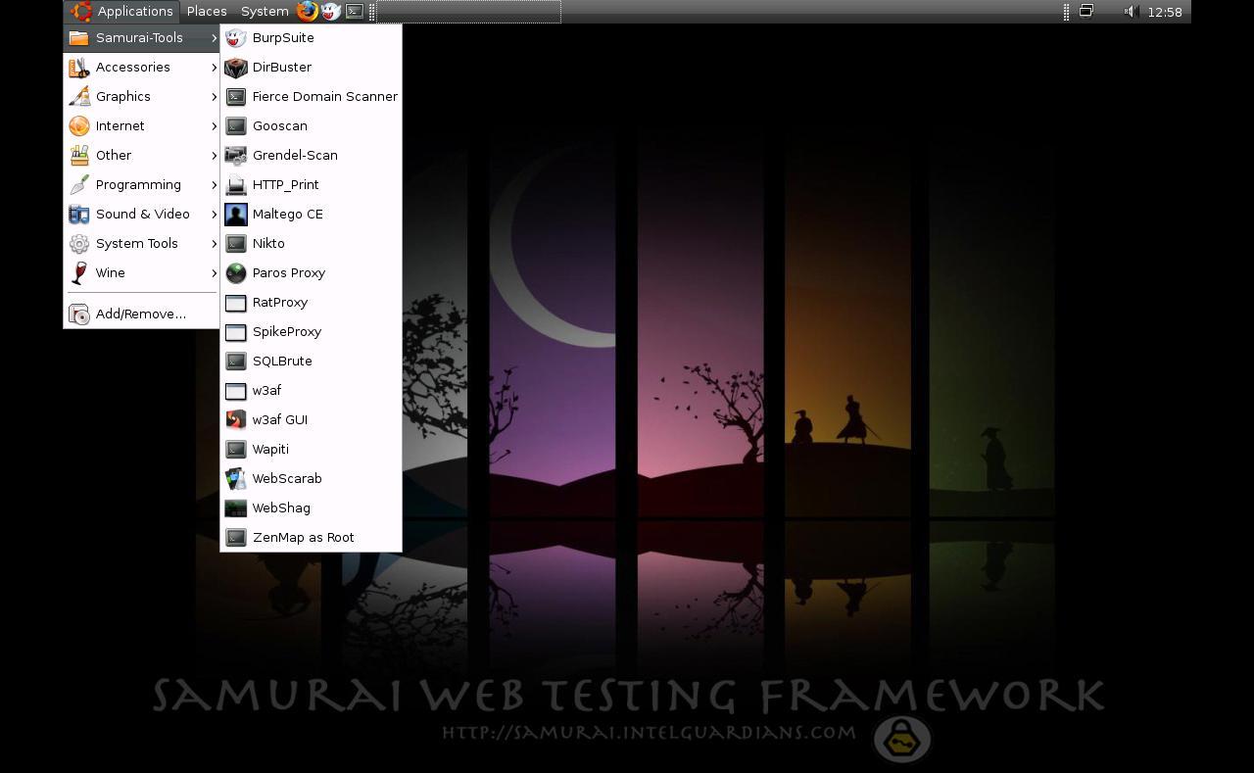Click the BurpSuite ghost panel launcher
This screenshot has height=773, width=1254.
pyautogui.click(x=330, y=11)
